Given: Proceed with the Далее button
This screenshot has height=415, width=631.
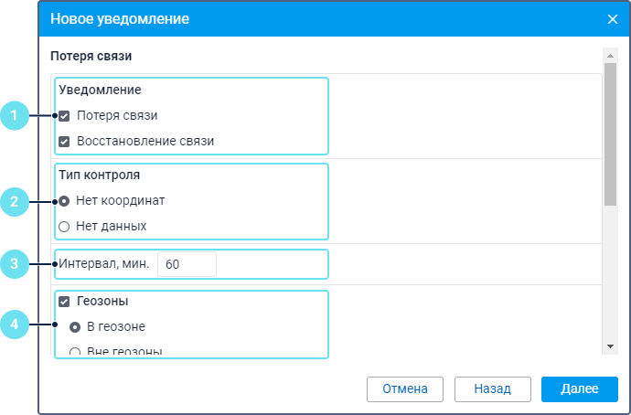Looking at the screenshot, I should point(579,388).
